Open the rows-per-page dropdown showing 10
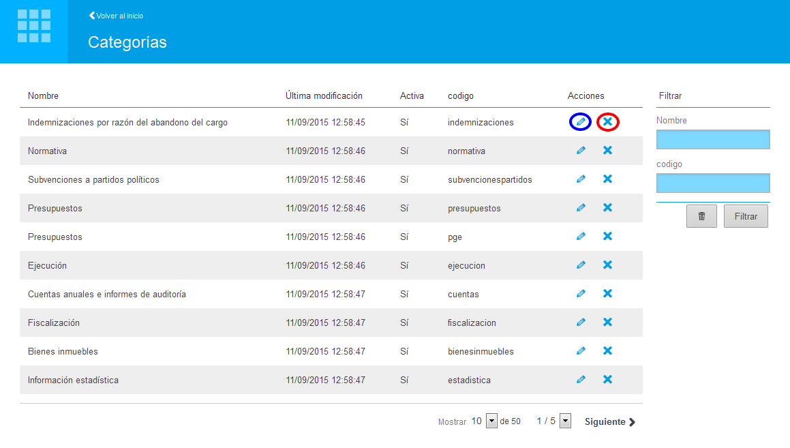Image resolution: width=790 pixels, height=448 pixels. click(x=492, y=421)
